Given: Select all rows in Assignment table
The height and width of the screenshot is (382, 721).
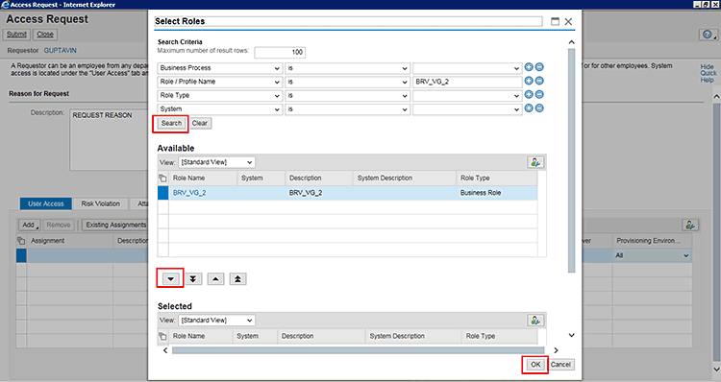Looking at the screenshot, I should (21, 241).
